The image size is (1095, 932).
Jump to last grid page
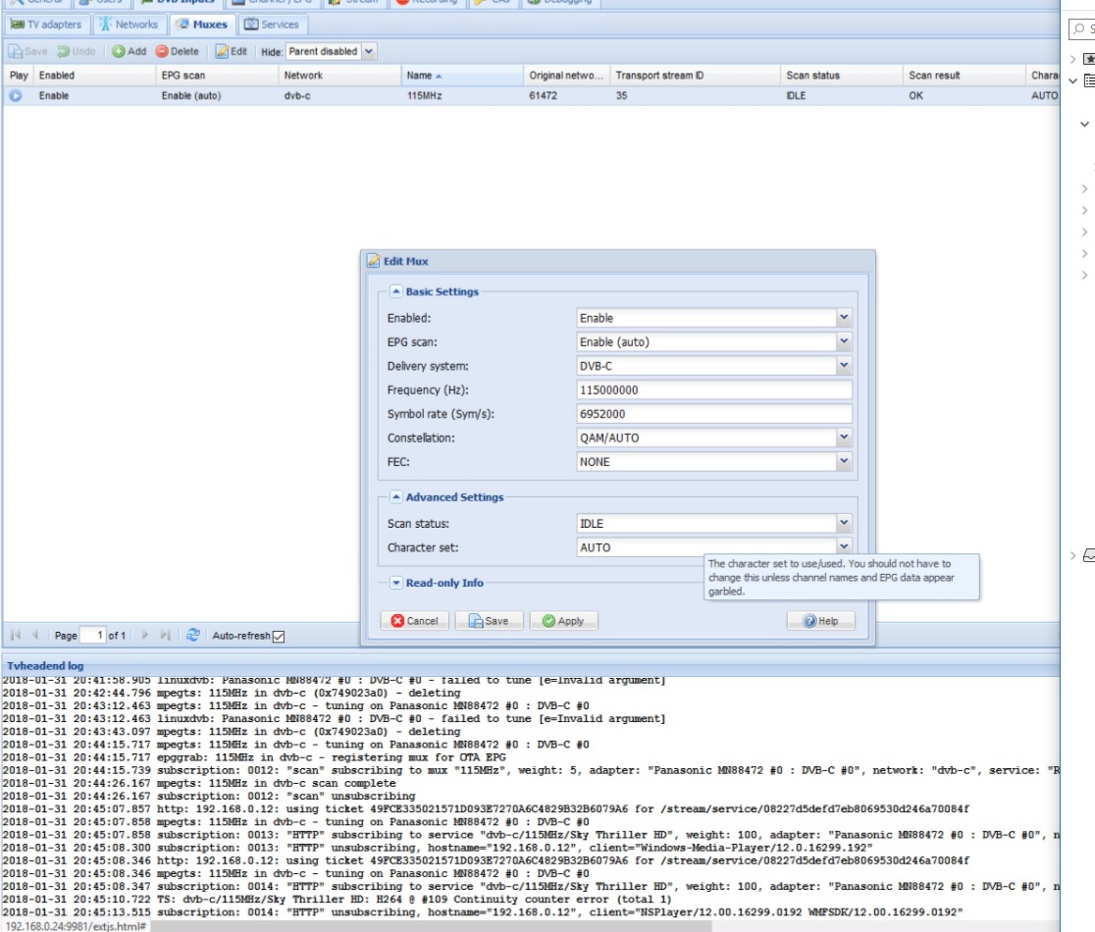coord(165,636)
